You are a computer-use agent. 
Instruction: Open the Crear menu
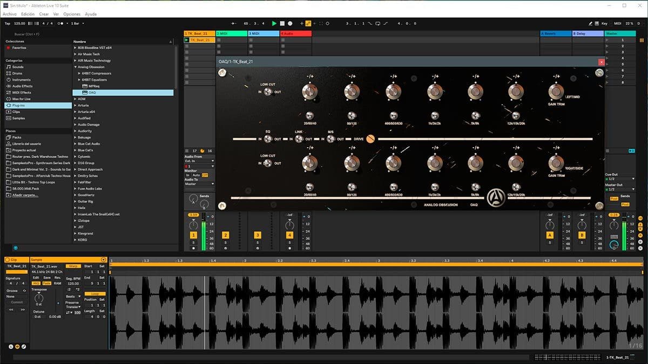(x=44, y=14)
